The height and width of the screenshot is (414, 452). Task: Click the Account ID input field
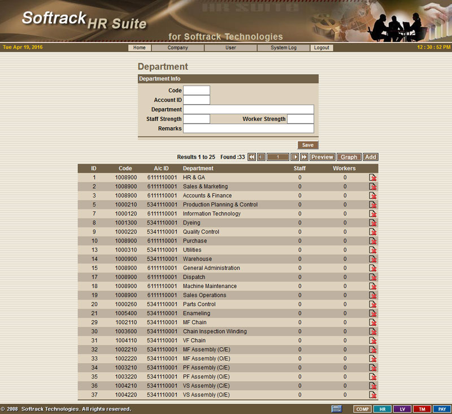(197, 100)
